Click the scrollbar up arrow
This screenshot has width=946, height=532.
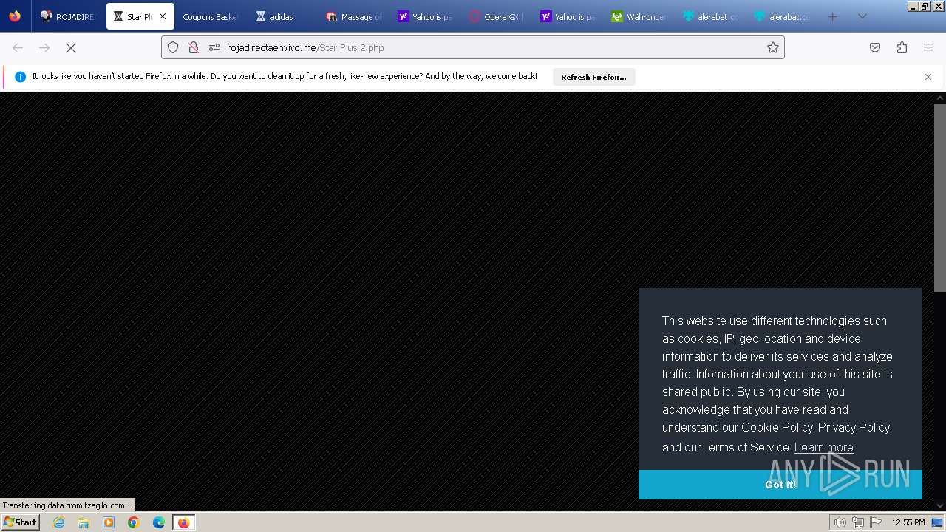(940, 98)
